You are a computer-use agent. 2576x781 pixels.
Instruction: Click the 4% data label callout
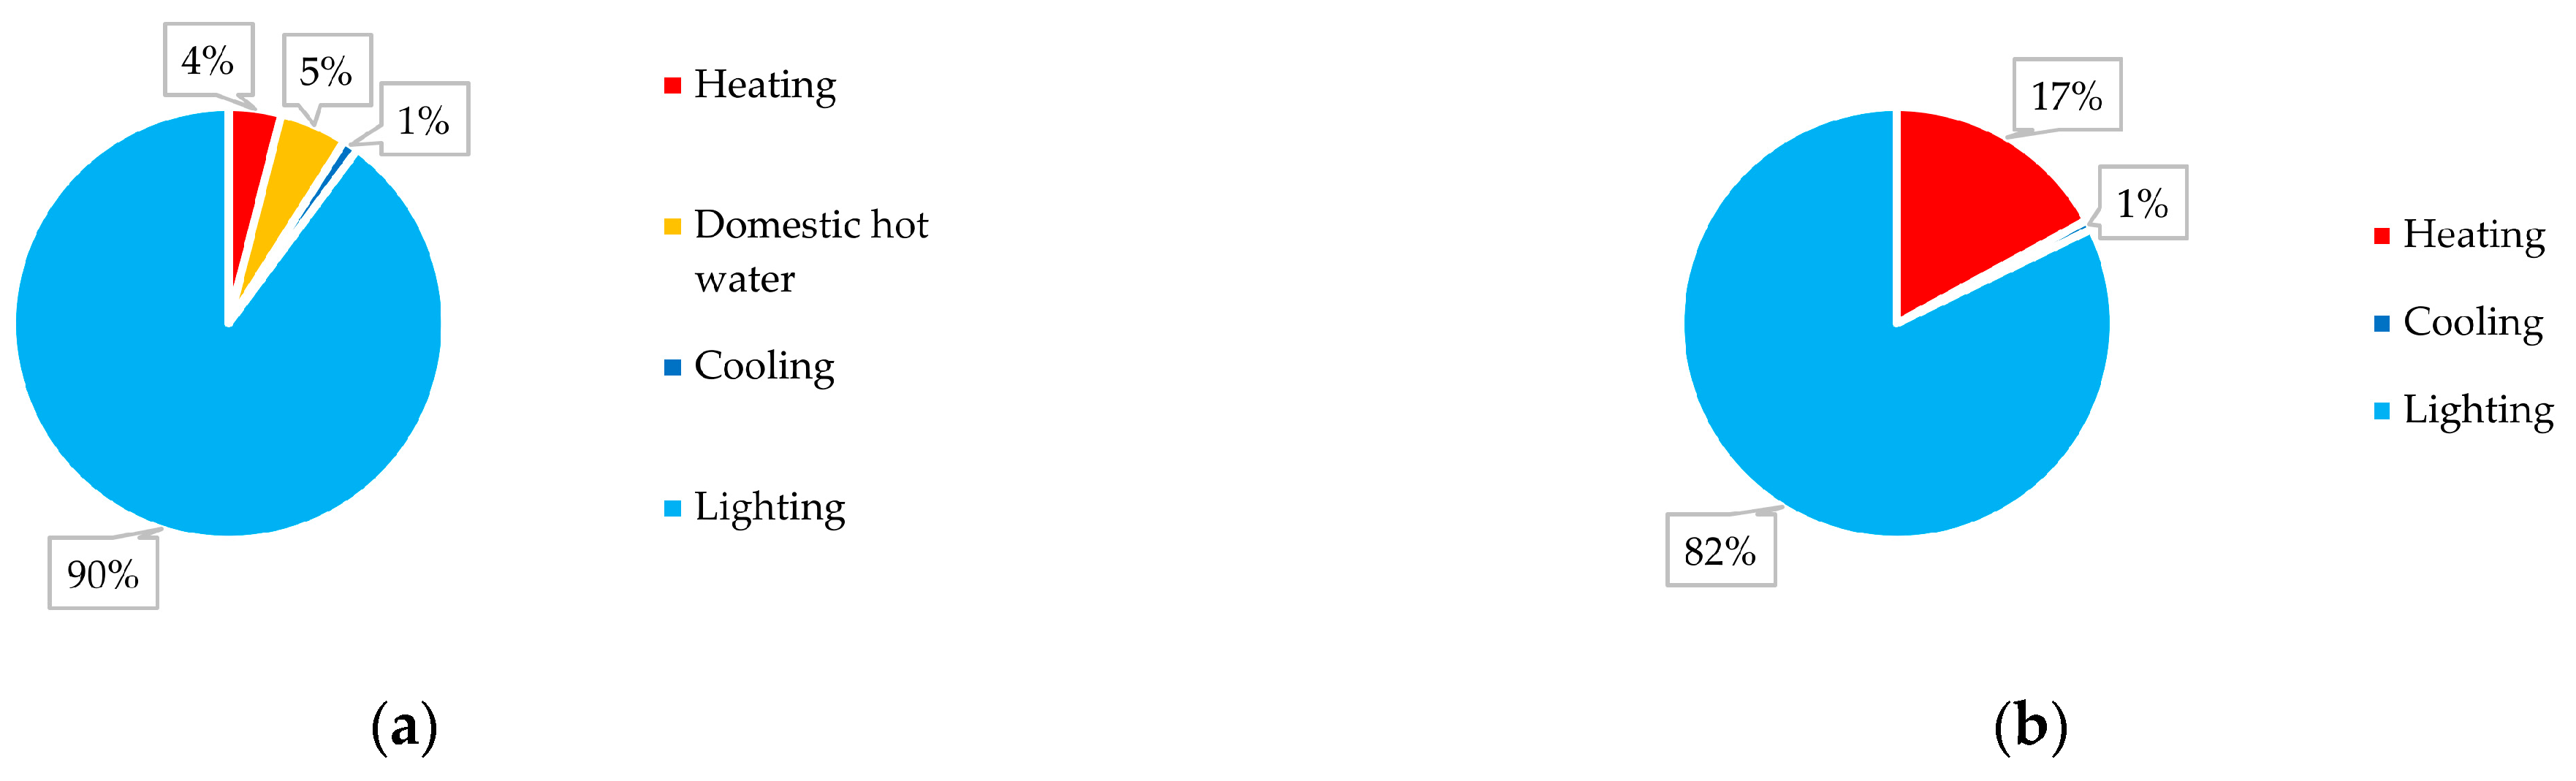tap(208, 60)
